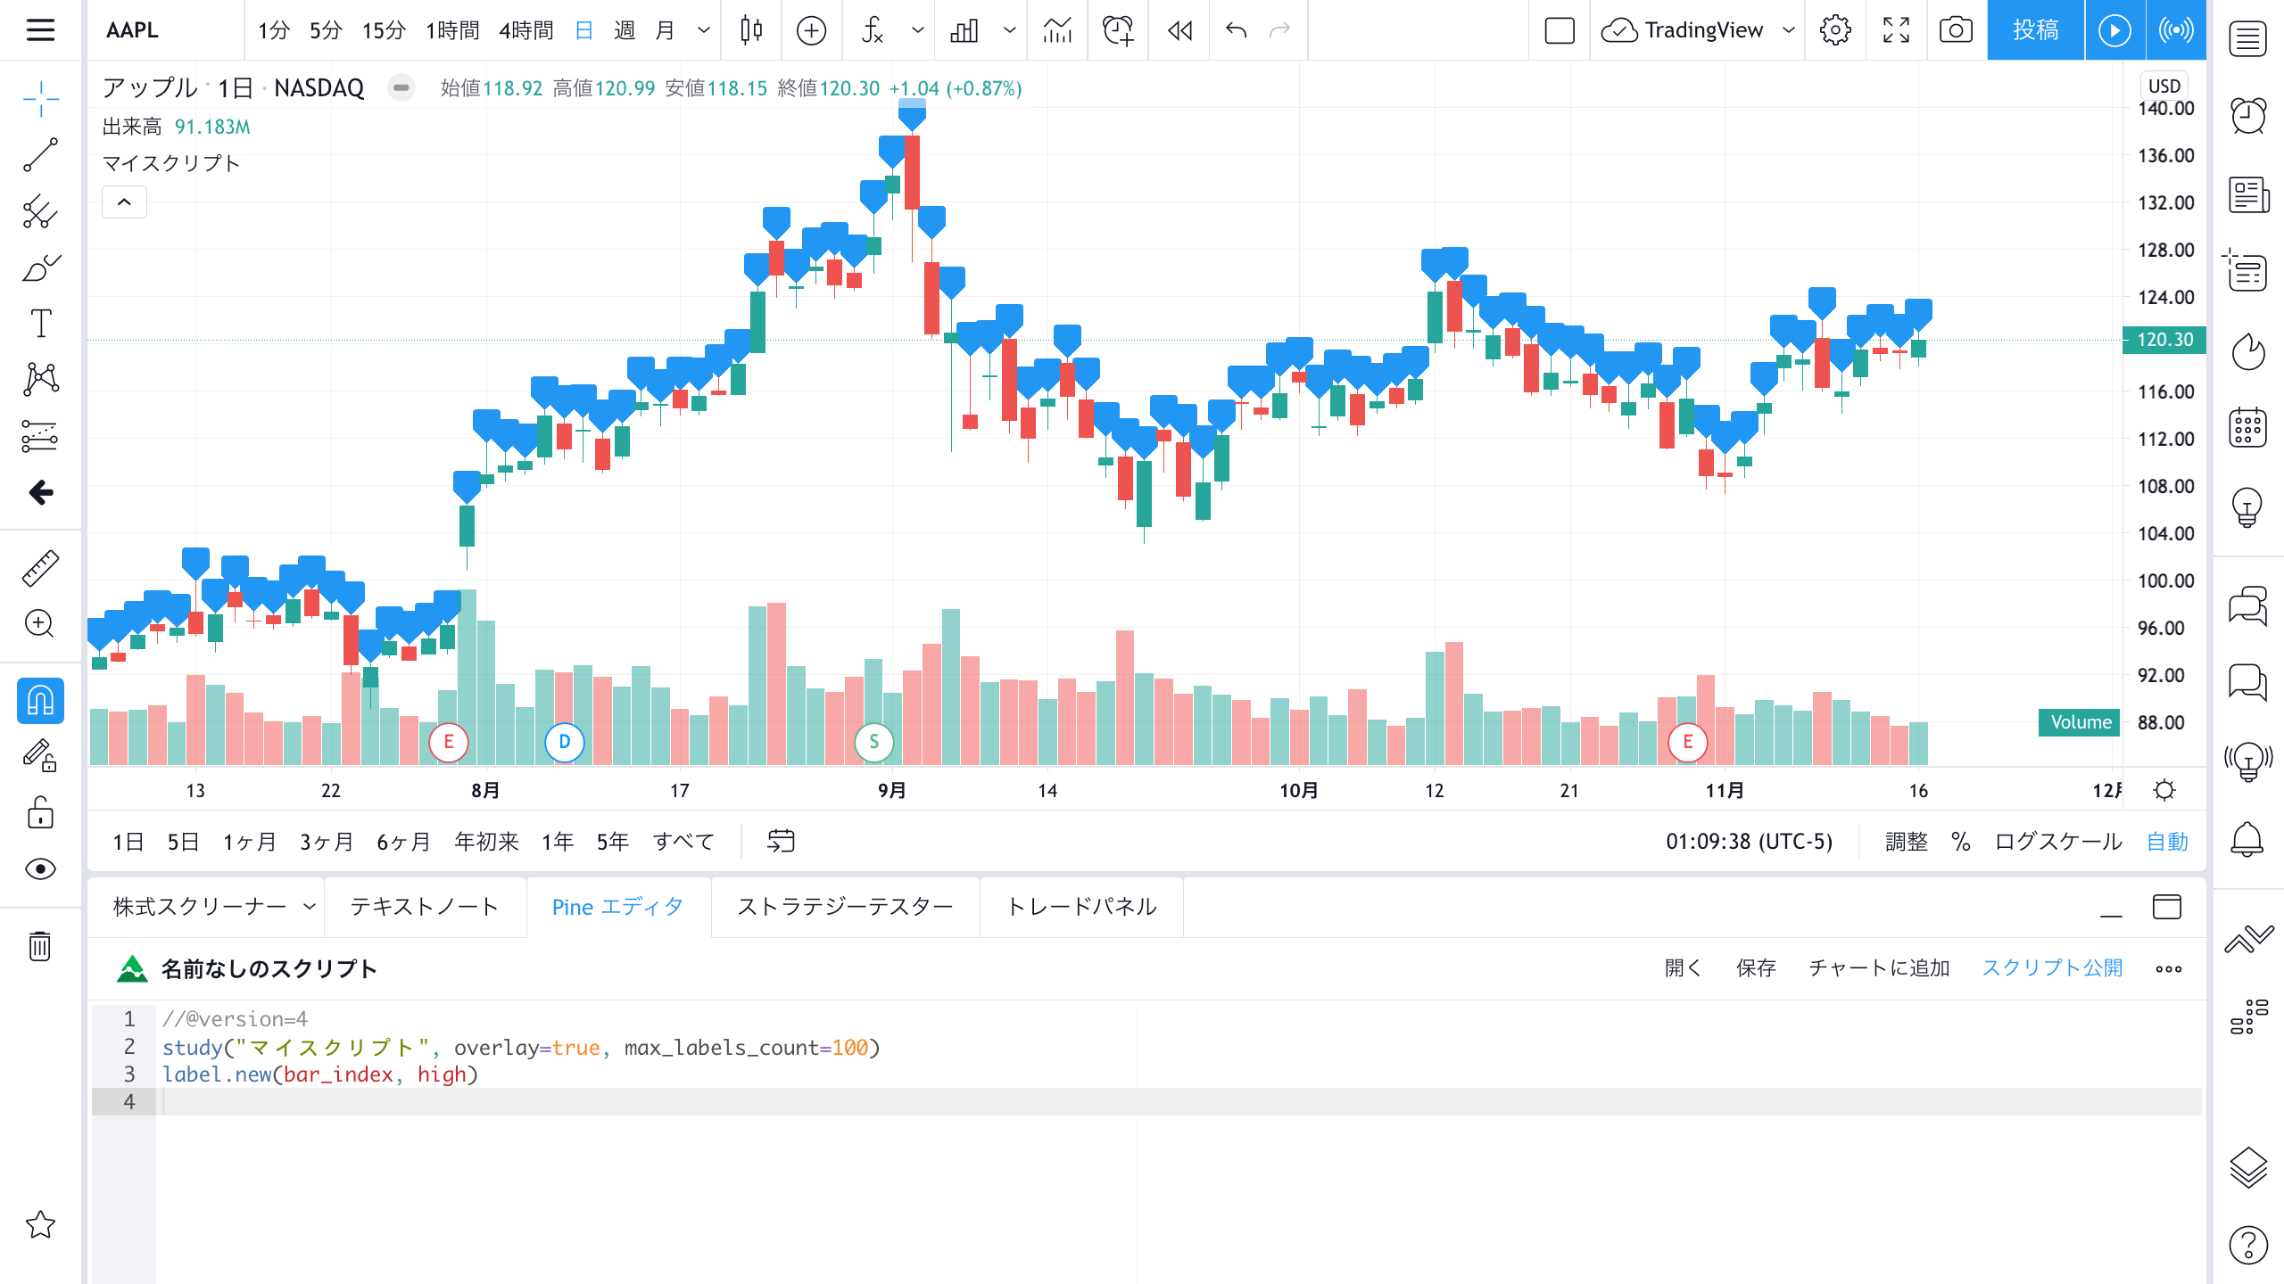Take a chart snapshot with camera icon

[1956, 30]
